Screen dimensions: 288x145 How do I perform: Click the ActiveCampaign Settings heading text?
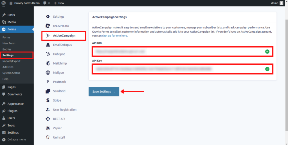pos(109,17)
